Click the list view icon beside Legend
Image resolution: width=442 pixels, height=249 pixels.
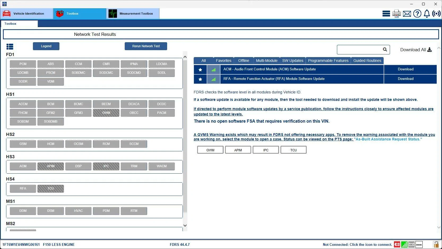[x=10, y=47]
